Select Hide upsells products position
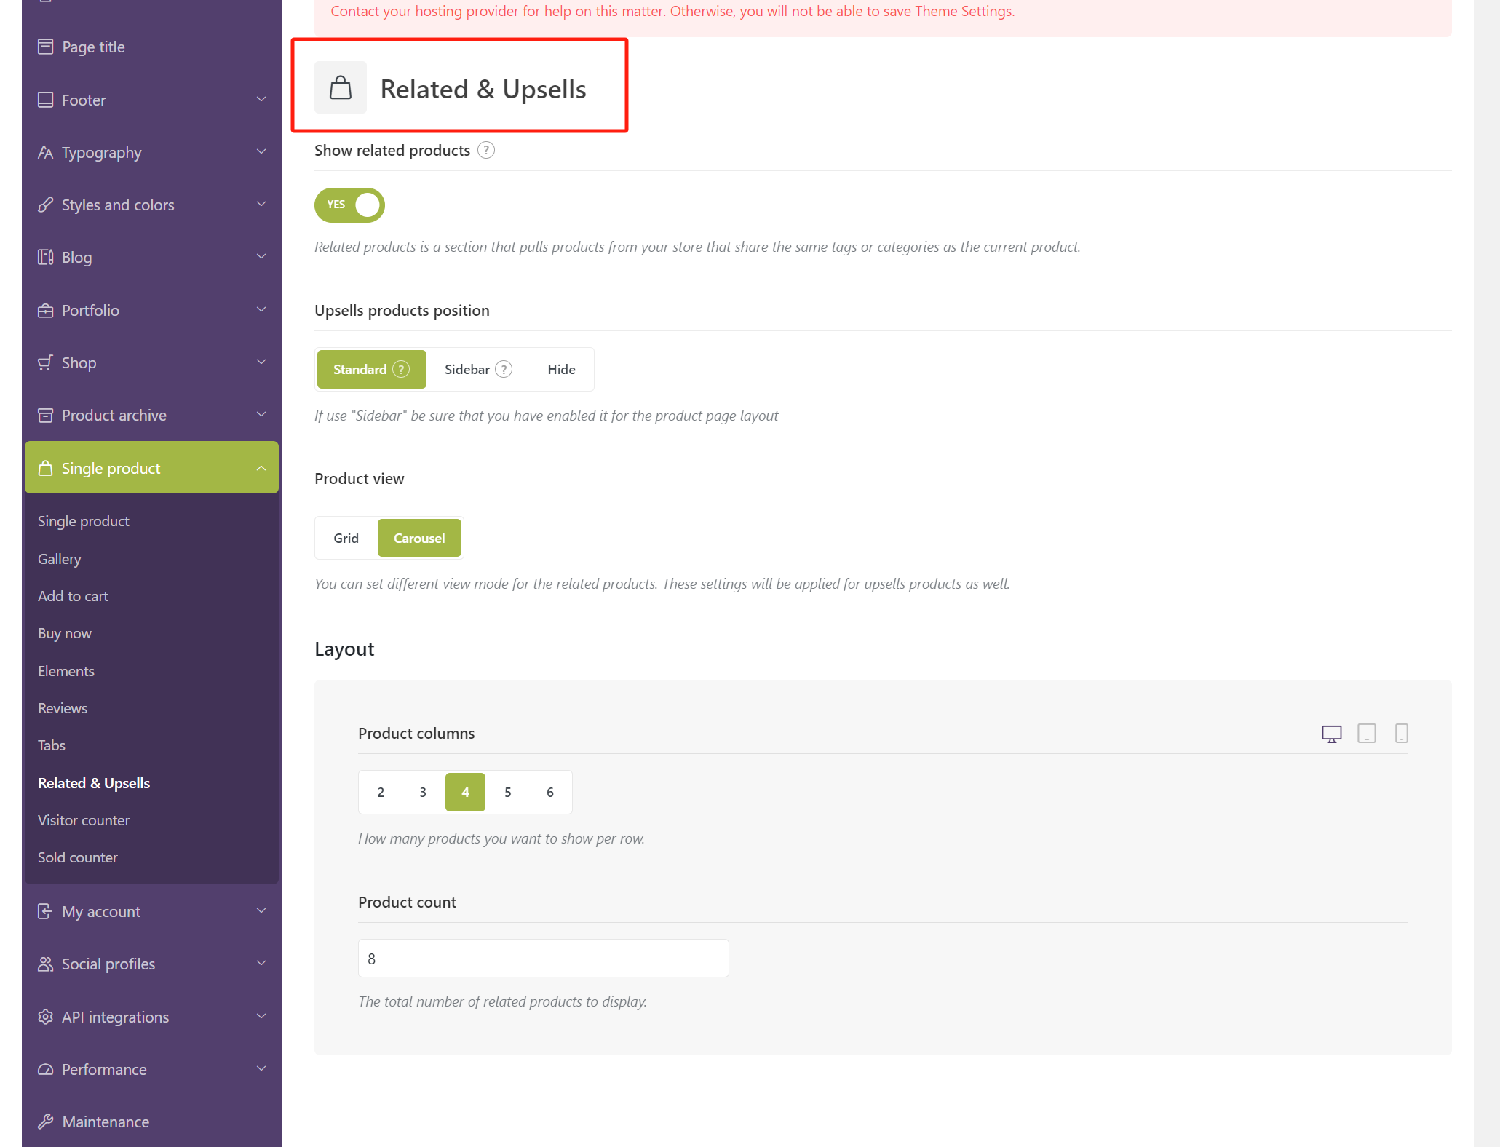This screenshot has width=1500, height=1147. click(x=560, y=370)
